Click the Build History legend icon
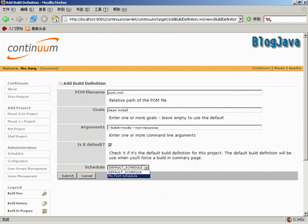The height and width of the screenshot is (224, 308). pos(45,204)
